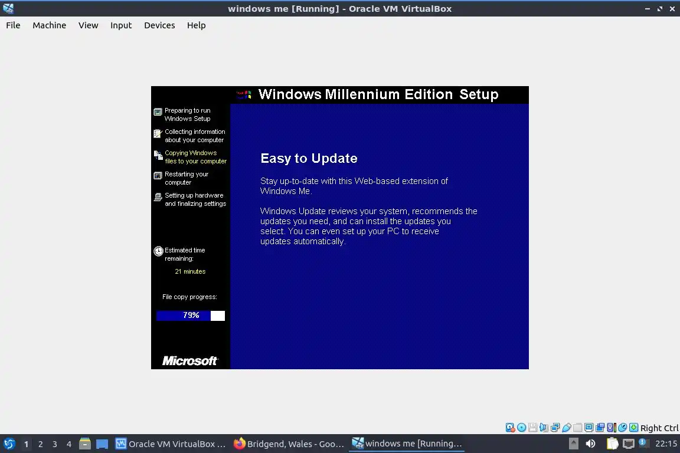
Task: Click the 'Collecting information about your computer' step icon
Action: [x=158, y=133]
